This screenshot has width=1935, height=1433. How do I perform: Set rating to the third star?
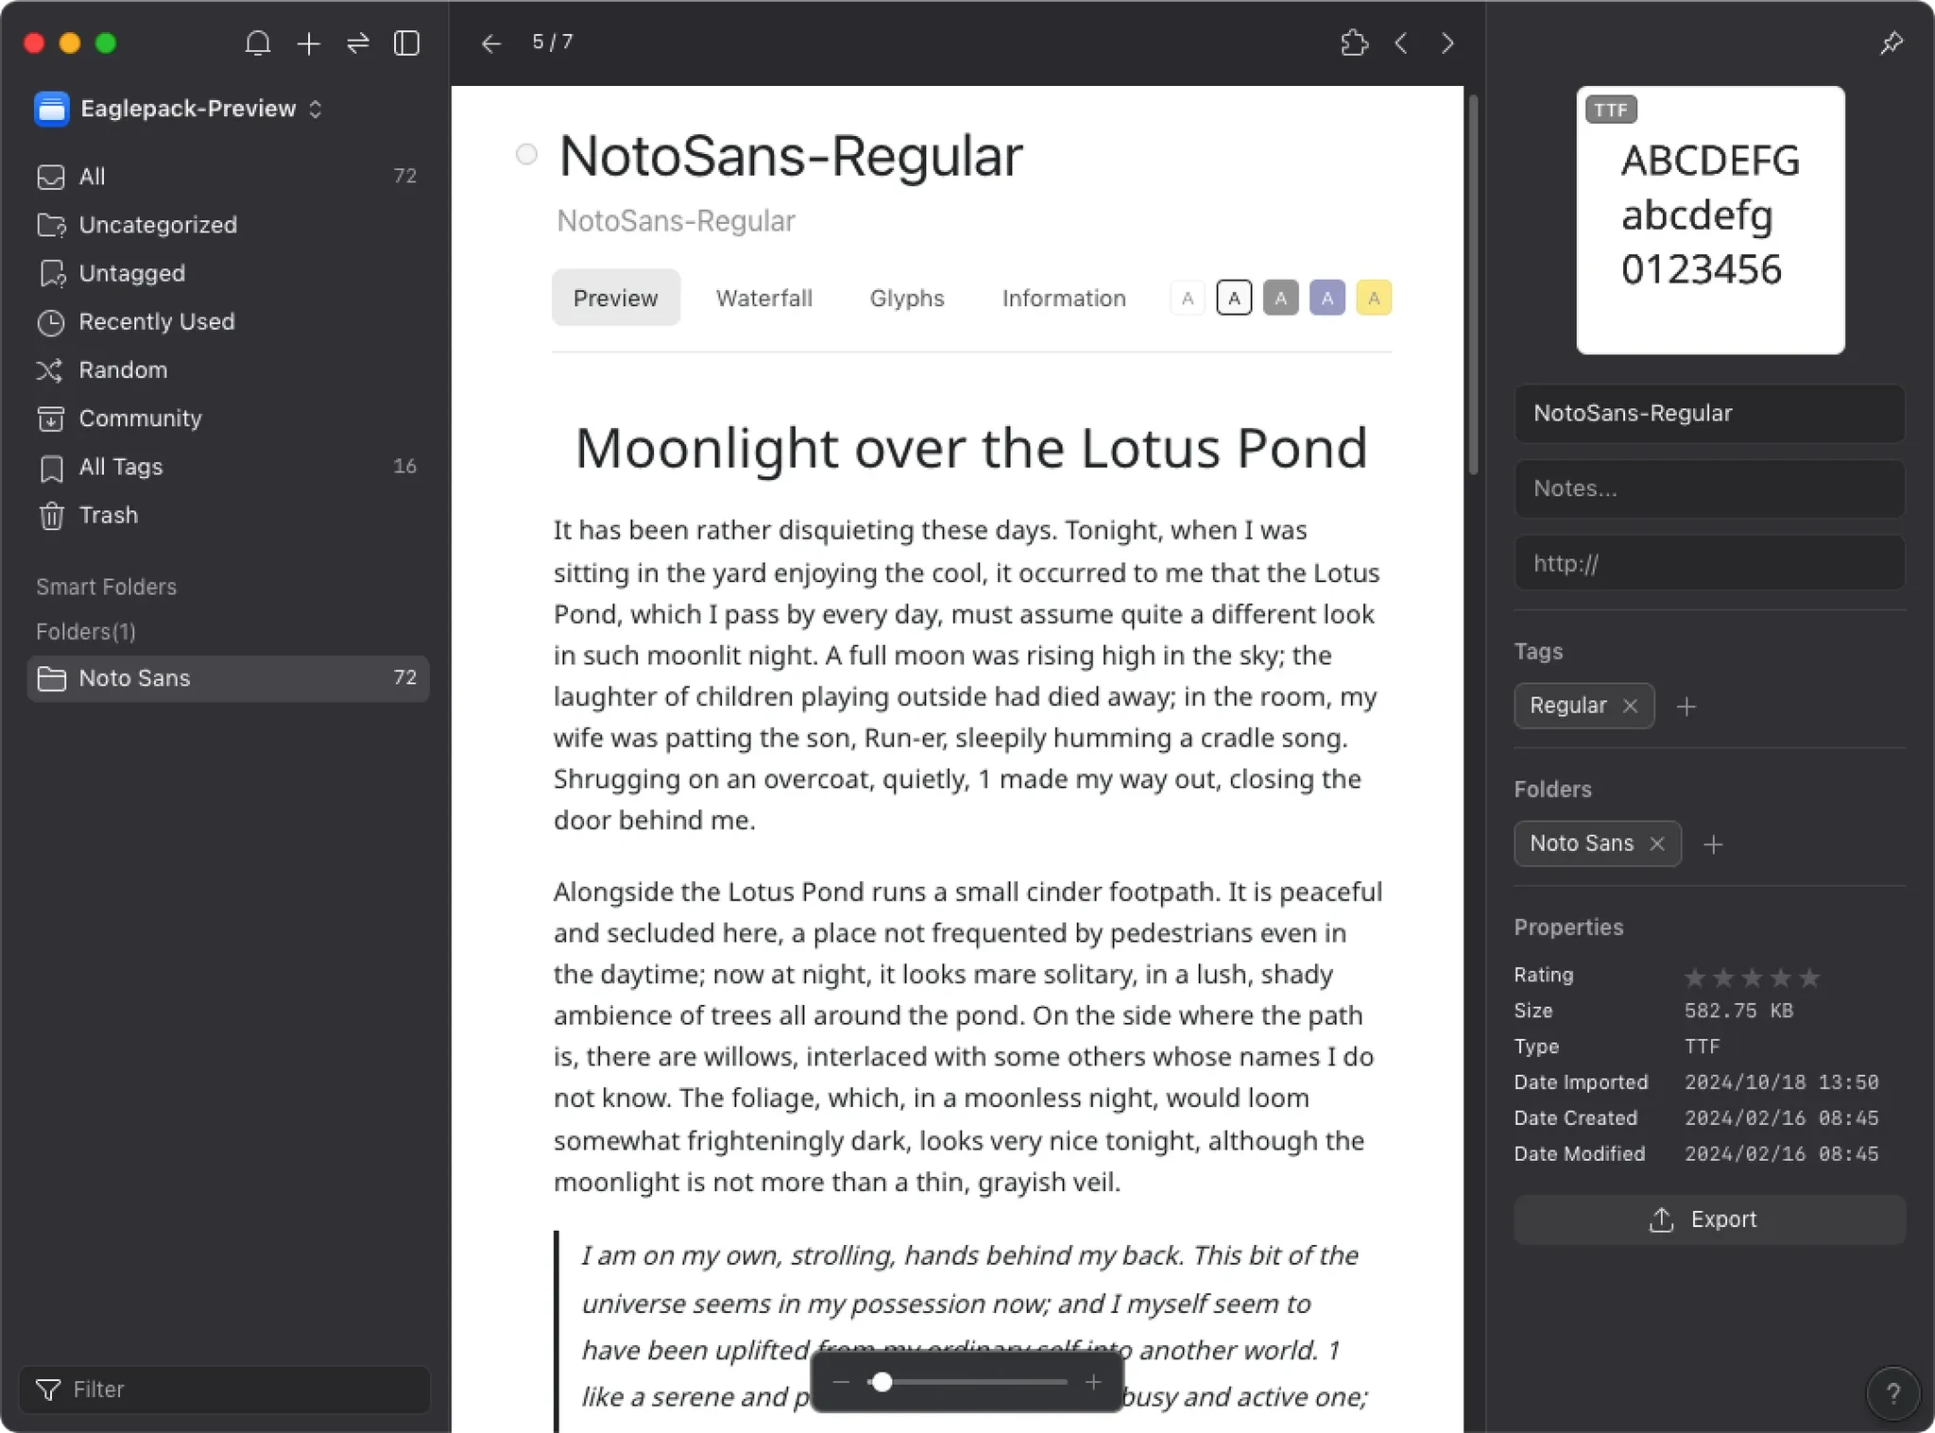(x=1752, y=977)
